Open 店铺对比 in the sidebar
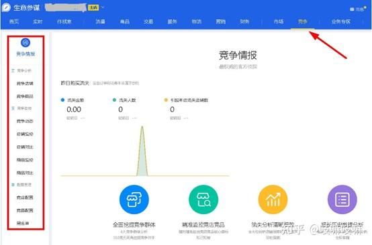Screen dimensions: 372x245 coord(25,147)
